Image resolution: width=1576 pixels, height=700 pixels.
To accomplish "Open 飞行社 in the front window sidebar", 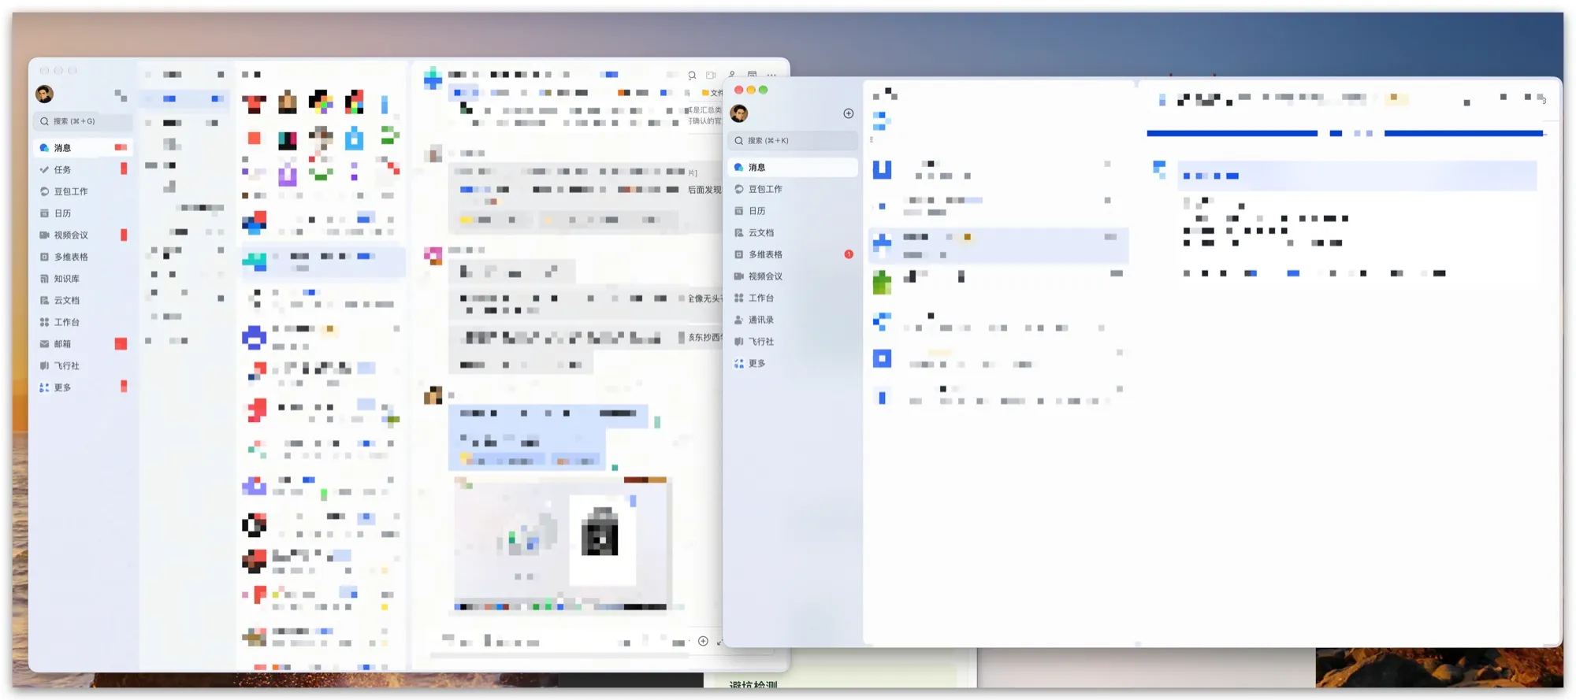I will (793, 342).
